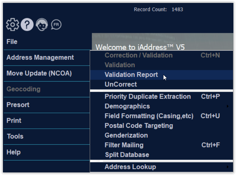Open the Help menu in the sidebar
The image size is (236, 175).
(47, 152)
